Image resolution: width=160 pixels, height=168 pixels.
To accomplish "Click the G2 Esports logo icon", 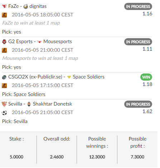I will 4,42.
